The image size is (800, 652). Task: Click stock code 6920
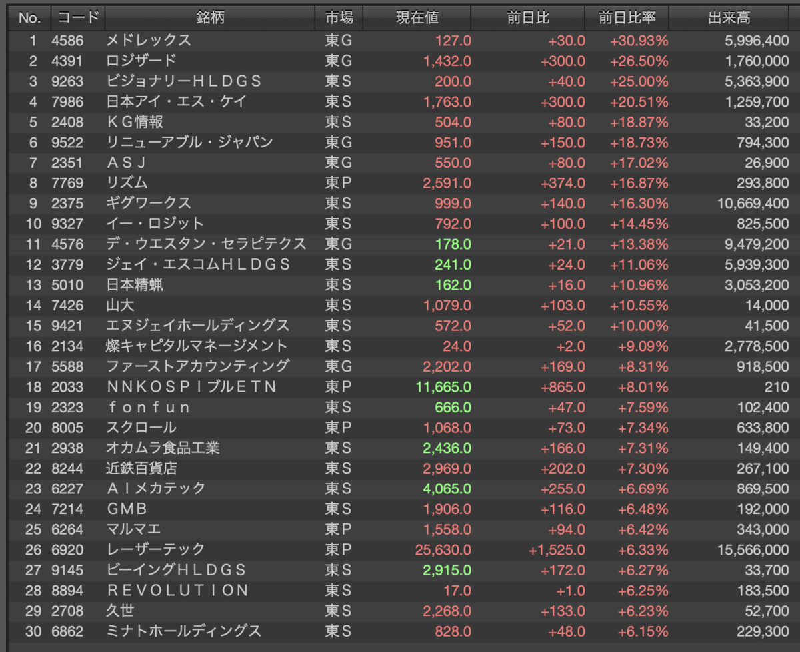67,550
